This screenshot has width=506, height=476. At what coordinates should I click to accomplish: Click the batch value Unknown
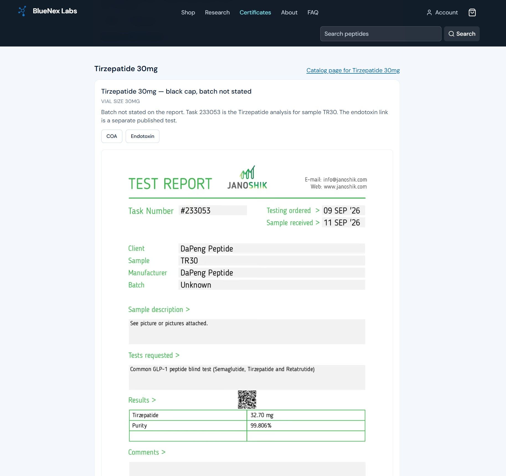click(196, 285)
